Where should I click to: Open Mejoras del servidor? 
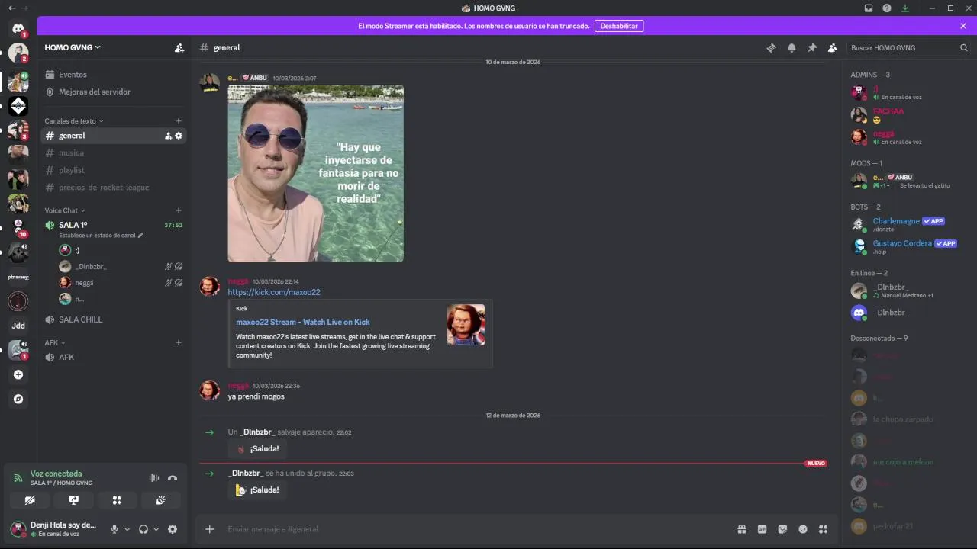coord(113,91)
